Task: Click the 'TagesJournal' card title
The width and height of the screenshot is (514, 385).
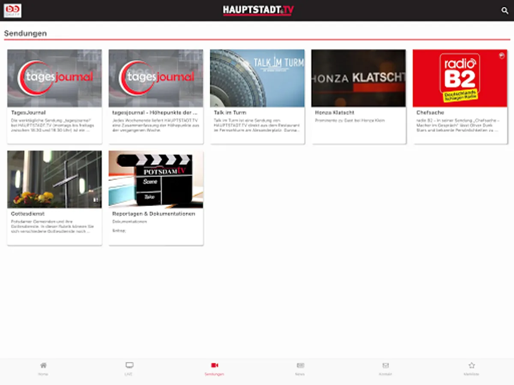Action: 28,113
